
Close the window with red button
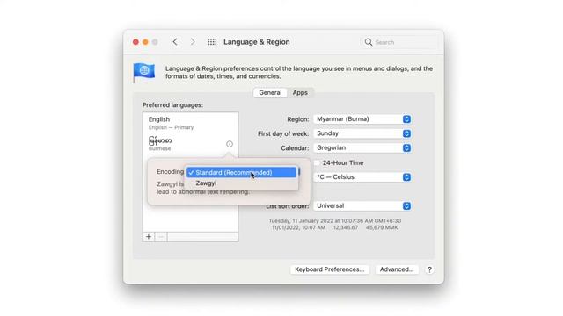click(x=135, y=42)
